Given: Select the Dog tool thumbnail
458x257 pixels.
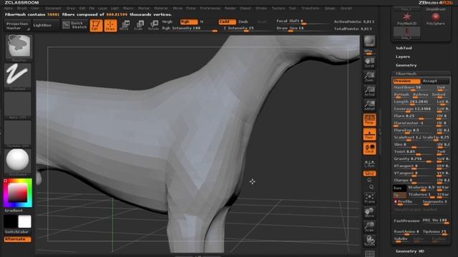Looking at the screenshot, I should tap(406, 33).
